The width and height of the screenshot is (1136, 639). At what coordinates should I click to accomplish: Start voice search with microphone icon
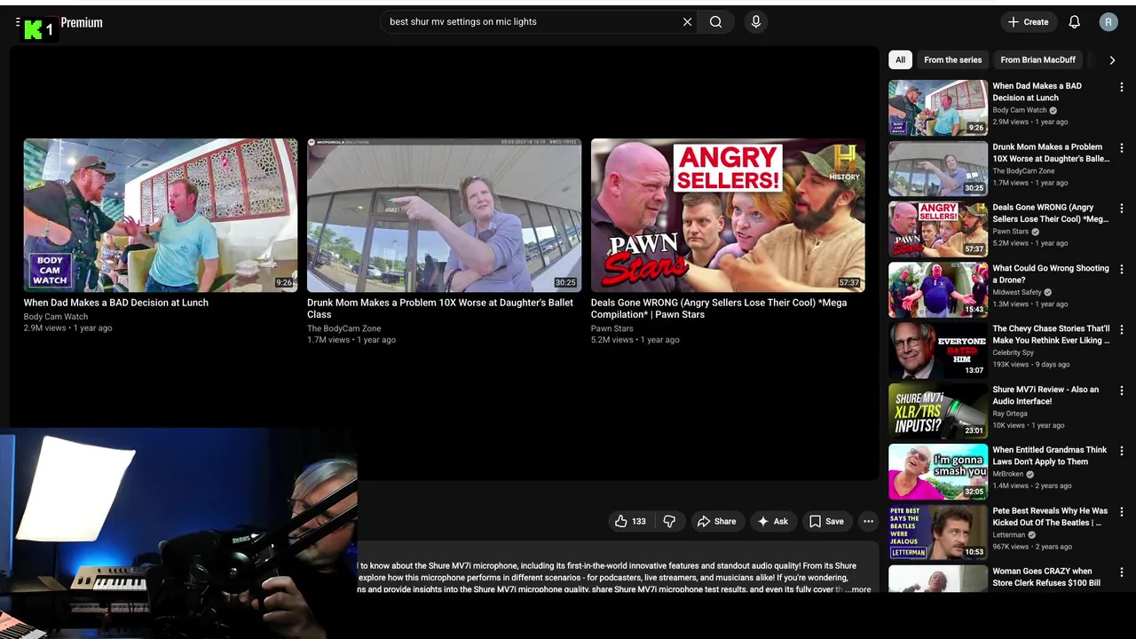(x=756, y=22)
